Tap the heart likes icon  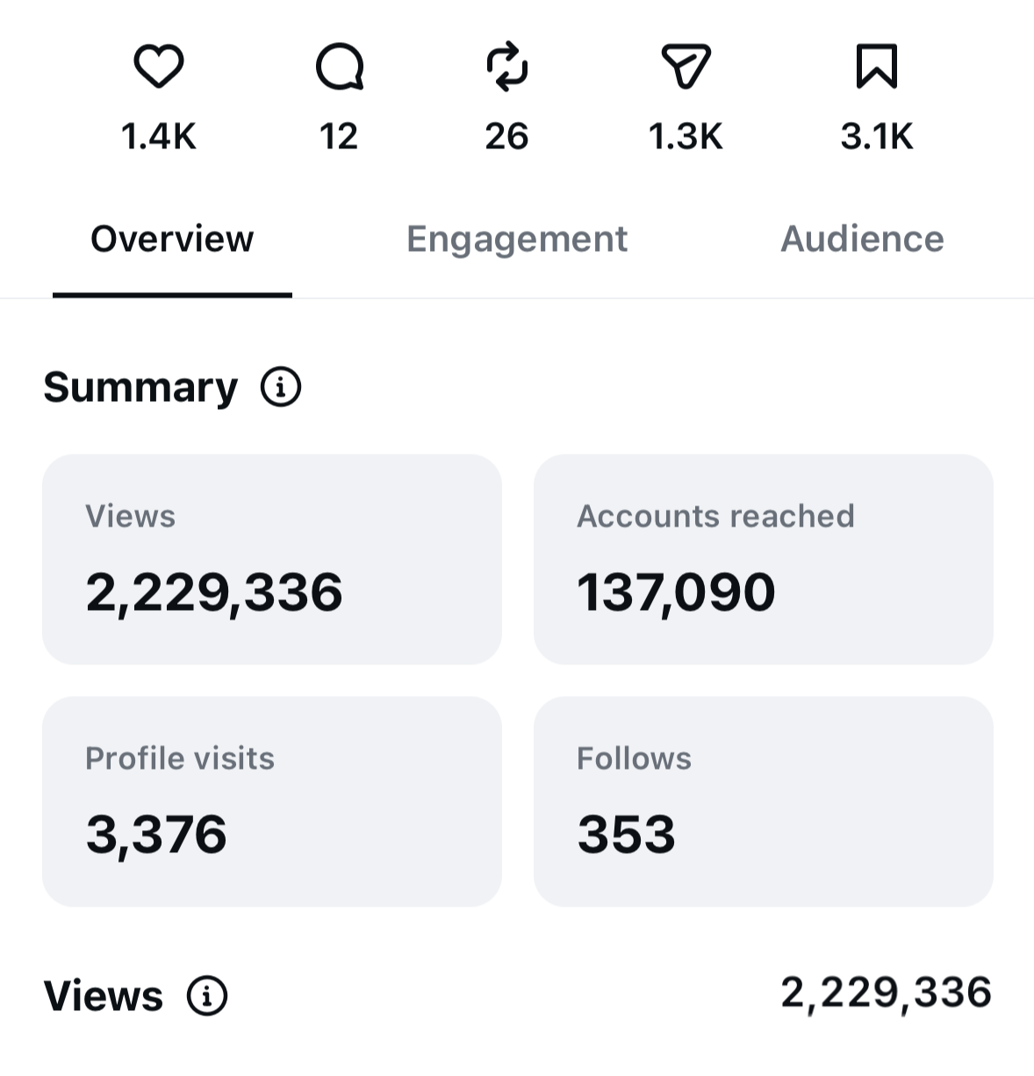pos(159,67)
